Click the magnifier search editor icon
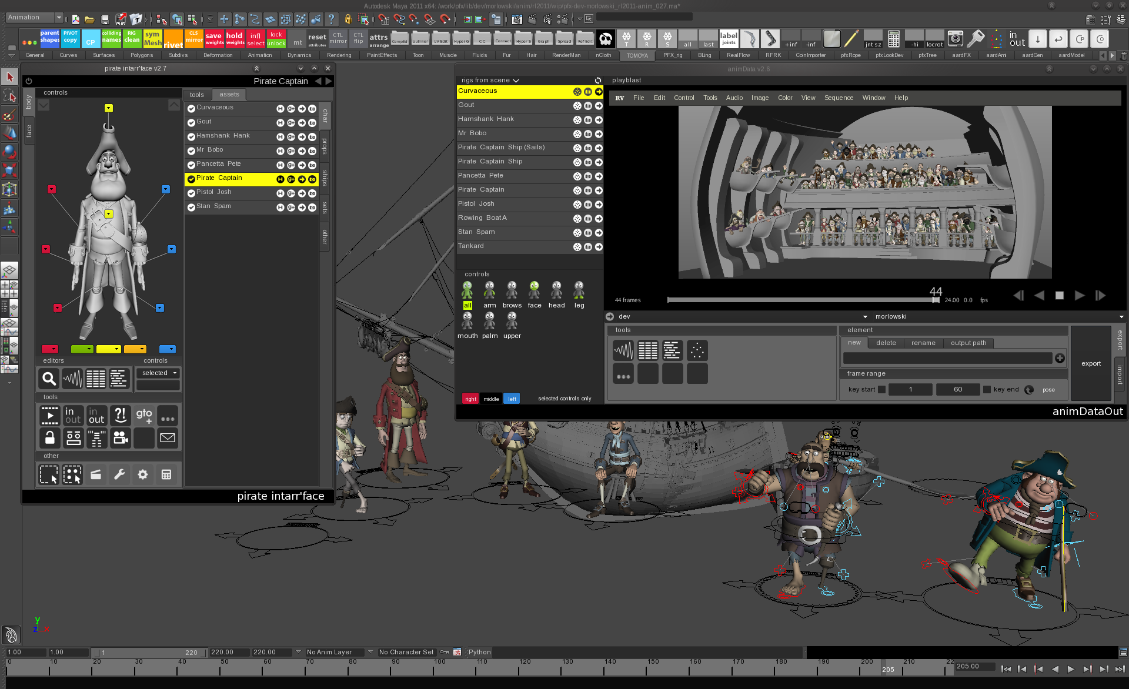The height and width of the screenshot is (689, 1129). point(49,379)
